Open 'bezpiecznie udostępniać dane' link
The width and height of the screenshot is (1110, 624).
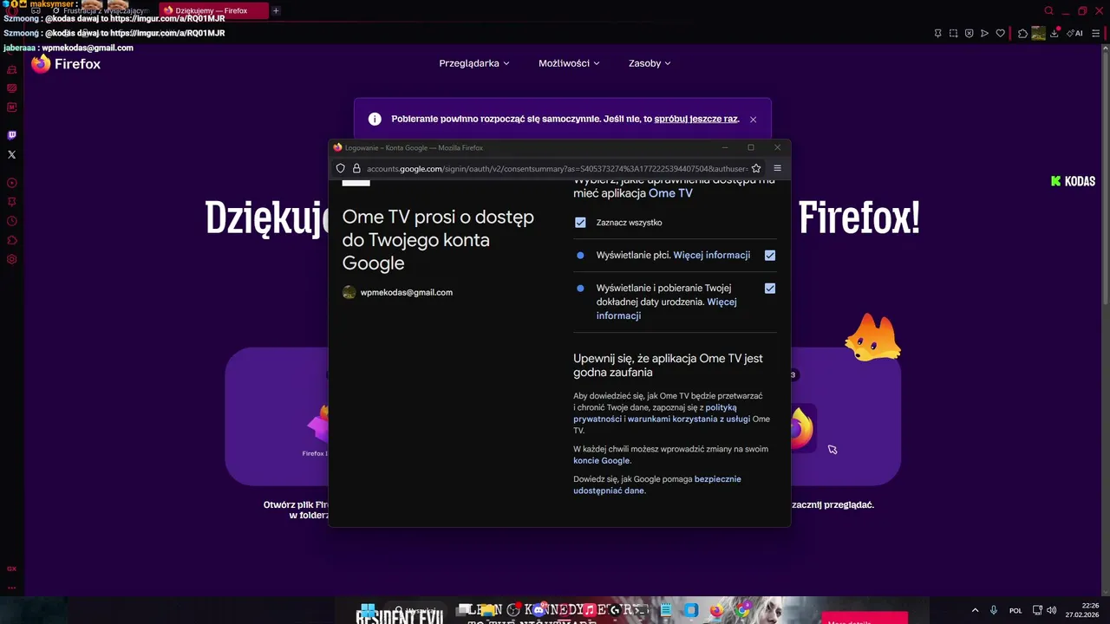[x=657, y=484]
